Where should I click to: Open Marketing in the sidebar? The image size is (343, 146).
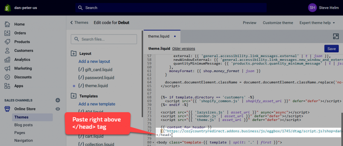[x=23, y=68]
